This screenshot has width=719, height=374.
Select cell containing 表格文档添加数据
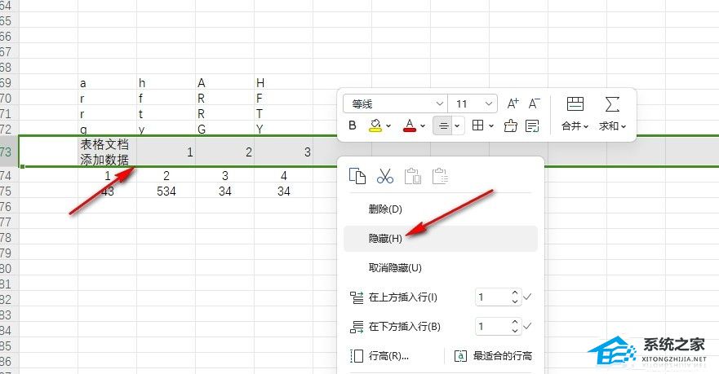107,152
